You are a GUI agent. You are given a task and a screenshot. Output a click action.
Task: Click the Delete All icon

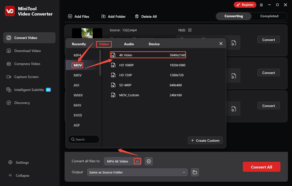(x=137, y=16)
